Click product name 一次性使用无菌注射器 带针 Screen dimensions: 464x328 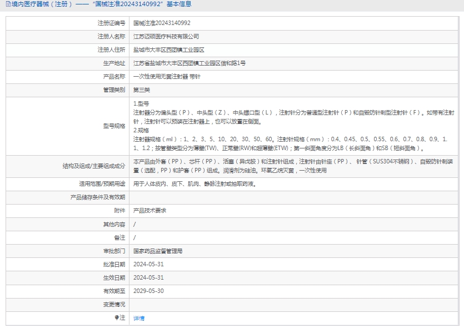coord(167,77)
